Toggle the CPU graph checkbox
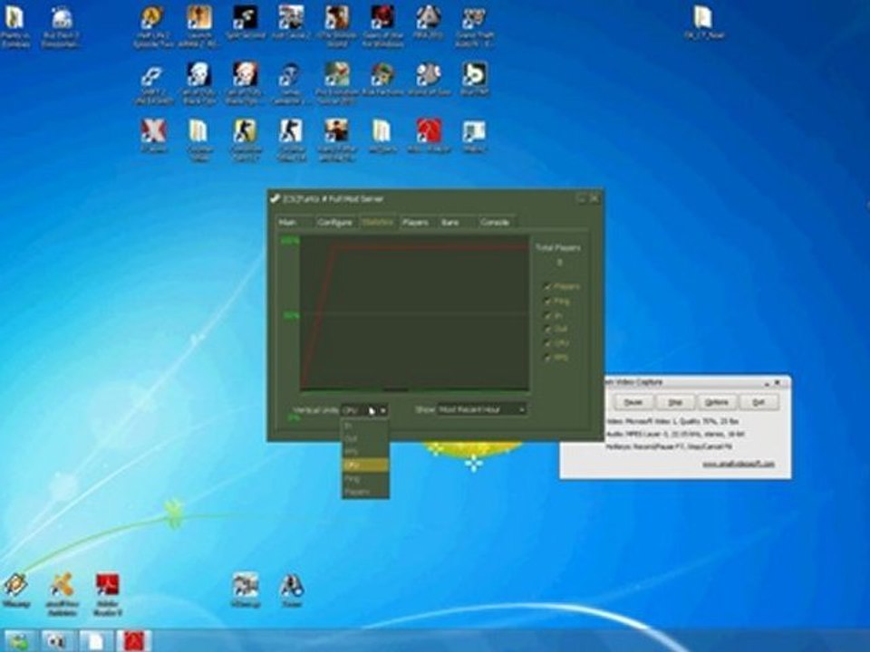This screenshot has height=652, width=870. pos(547,344)
